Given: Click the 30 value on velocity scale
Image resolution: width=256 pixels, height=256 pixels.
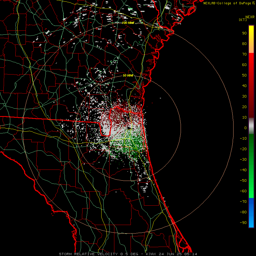Looking at the screenshot, I should tap(244, 96).
